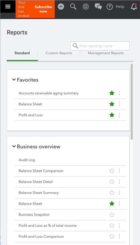
Task: Click Subscribe now banner
Action: [43, 9]
